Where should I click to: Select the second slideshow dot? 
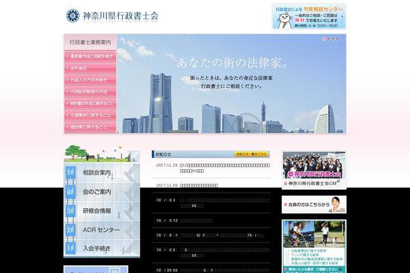[x=329, y=39]
